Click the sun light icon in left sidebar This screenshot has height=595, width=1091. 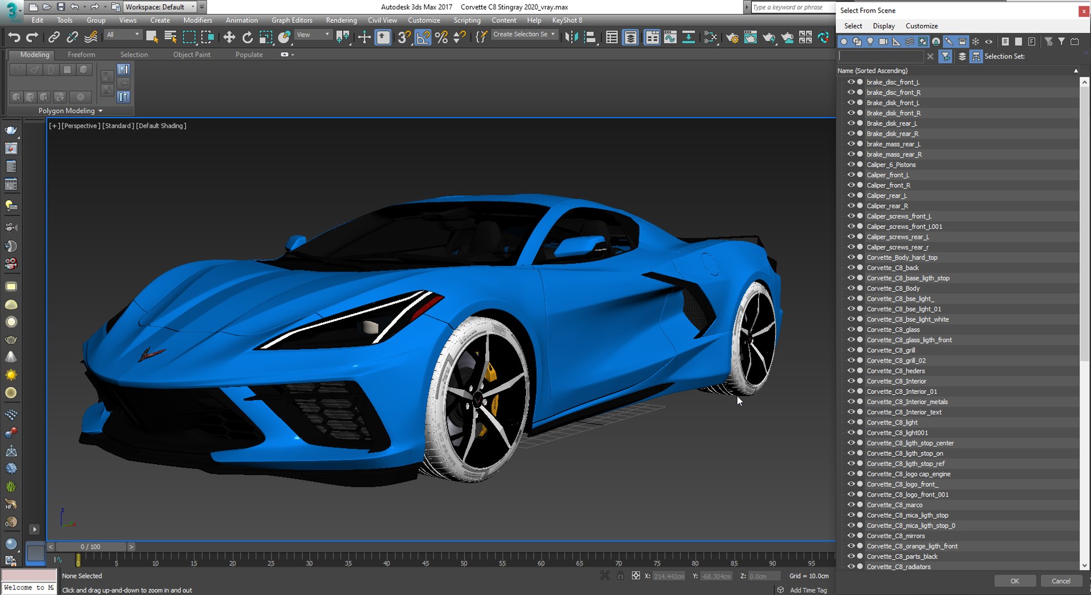(x=11, y=375)
